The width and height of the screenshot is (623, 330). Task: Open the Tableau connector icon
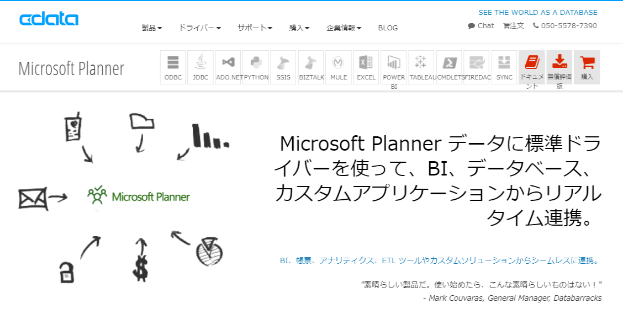tap(421, 67)
